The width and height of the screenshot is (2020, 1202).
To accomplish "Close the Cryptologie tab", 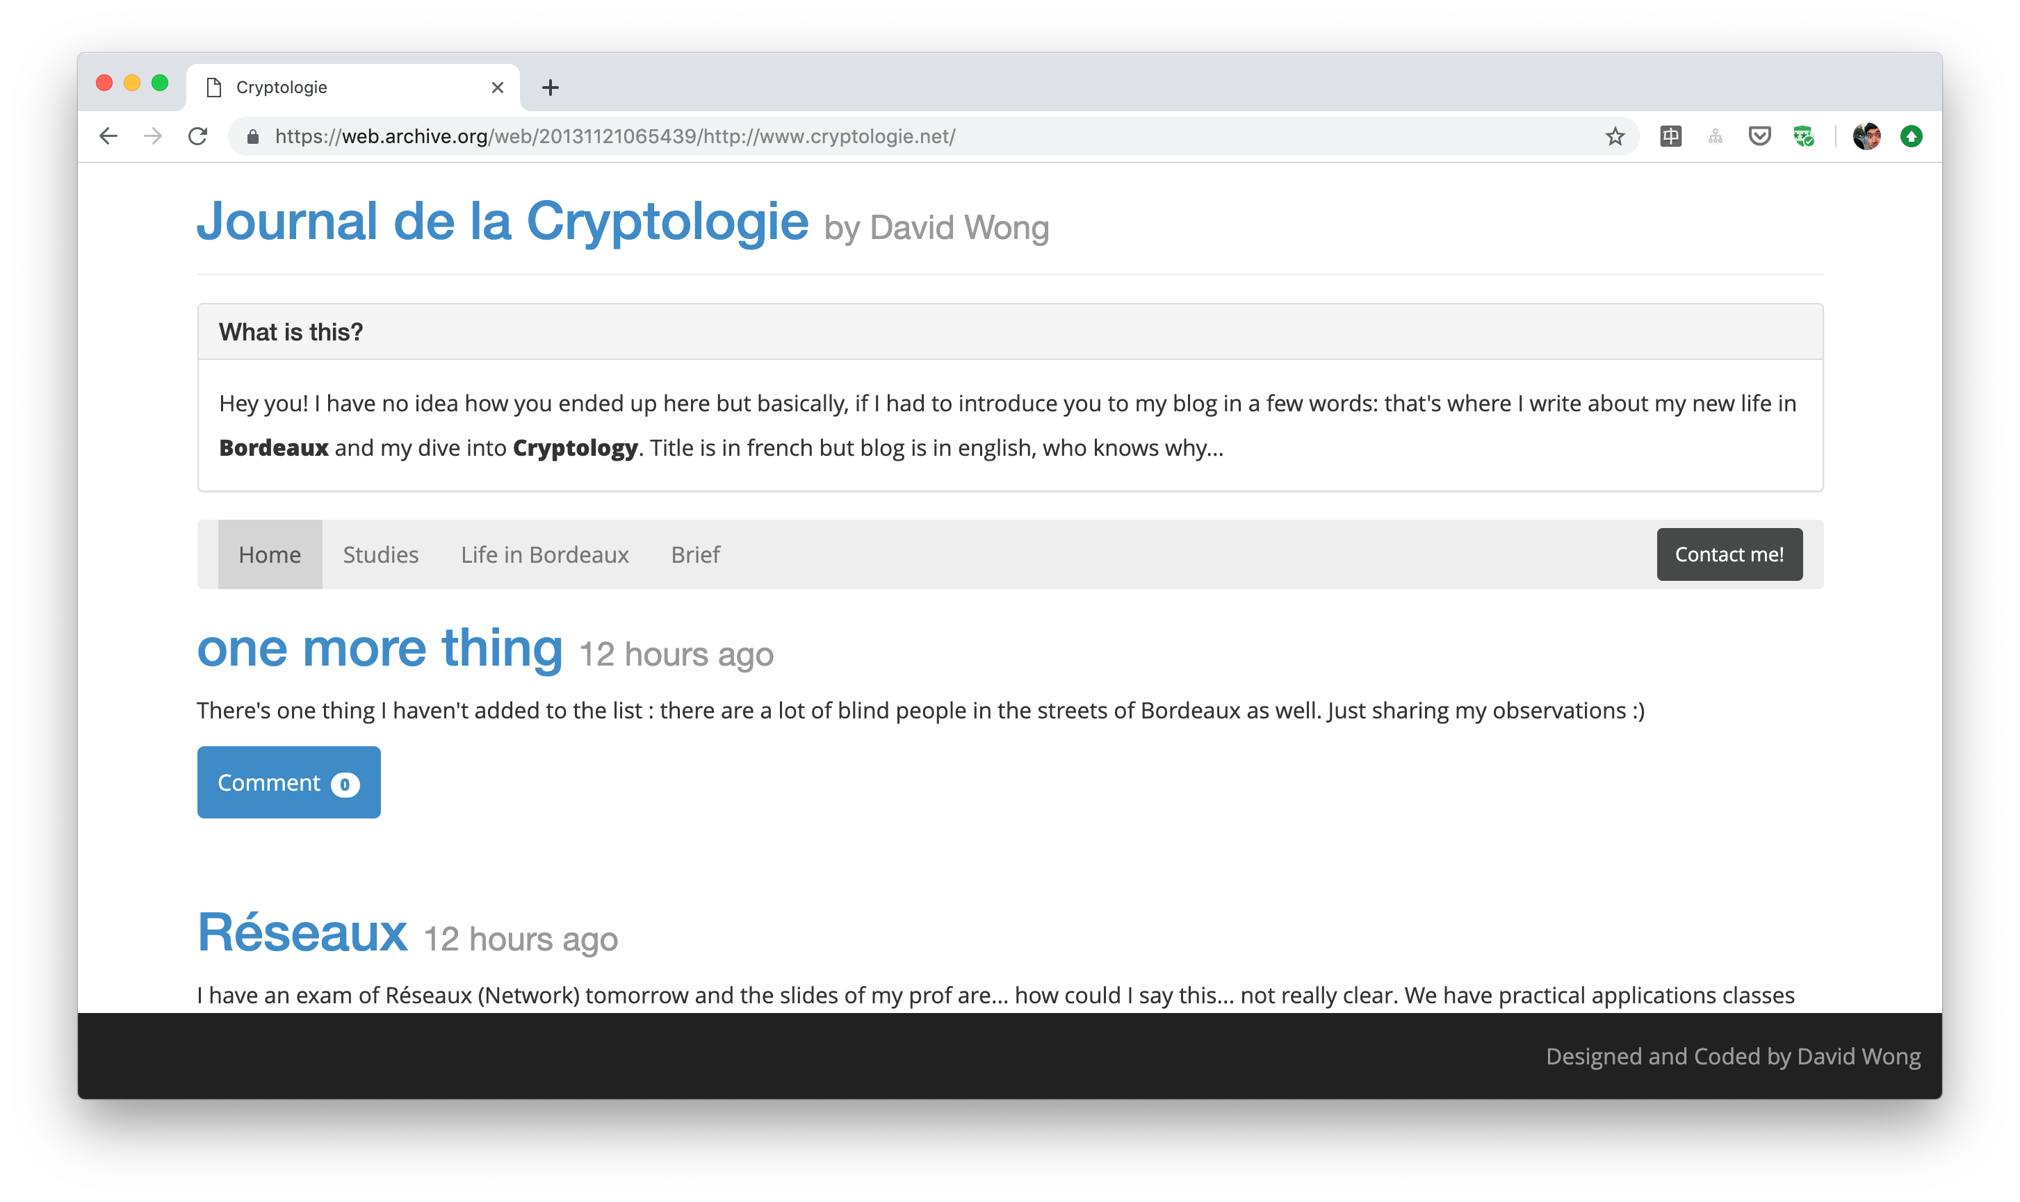I will (498, 88).
